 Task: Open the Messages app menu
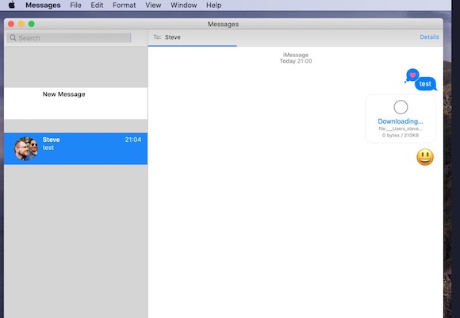point(43,6)
